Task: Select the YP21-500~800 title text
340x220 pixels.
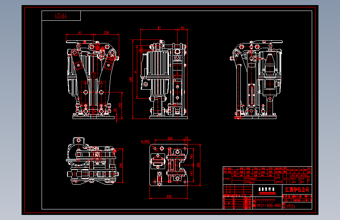Action: click(x=269, y=206)
